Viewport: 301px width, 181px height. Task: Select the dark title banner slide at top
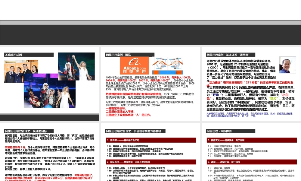pos(150,33)
